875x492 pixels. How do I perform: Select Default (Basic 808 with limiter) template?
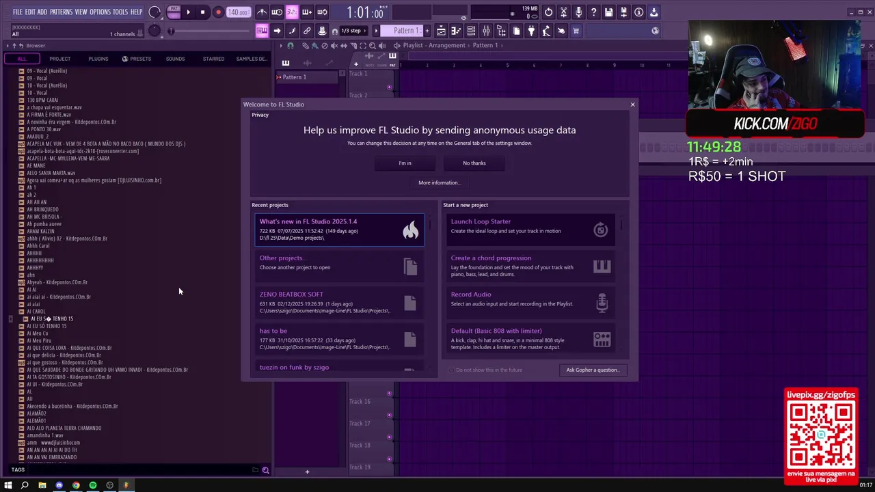pos(530,339)
